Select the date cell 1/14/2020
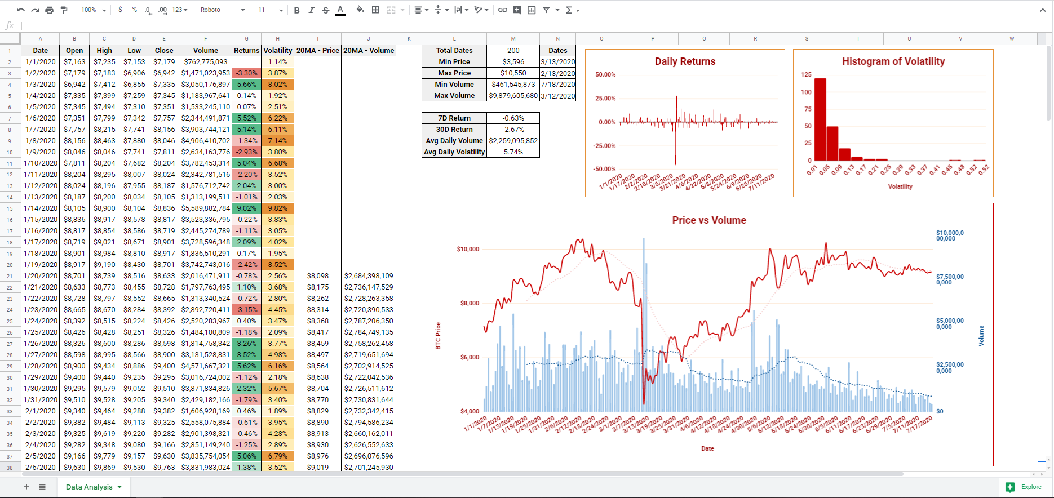 click(40, 208)
